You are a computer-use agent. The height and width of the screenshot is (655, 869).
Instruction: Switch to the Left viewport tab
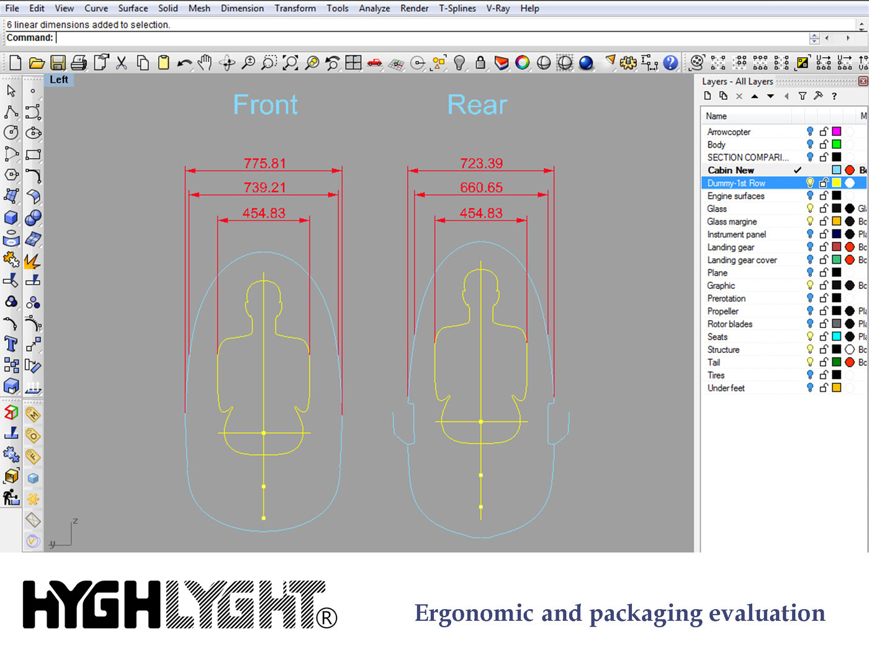click(59, 80)
